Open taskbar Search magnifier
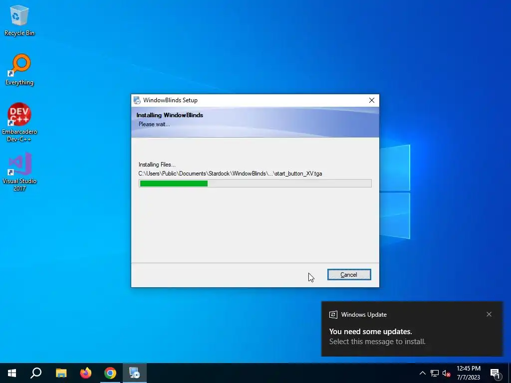This screenshot has height=383, width=511. (36, 373)
